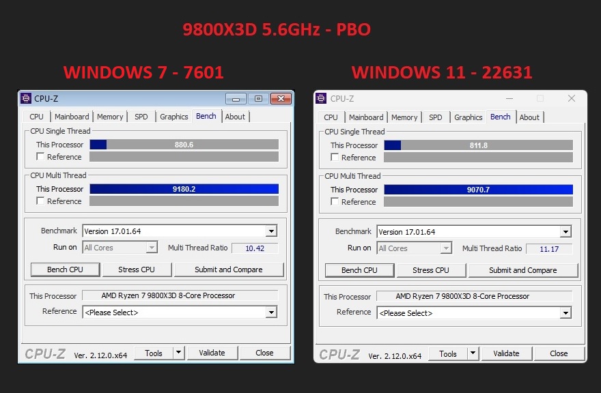
Task: Switch to SPD tab in Windows 7 window
Action: point(141,117)
